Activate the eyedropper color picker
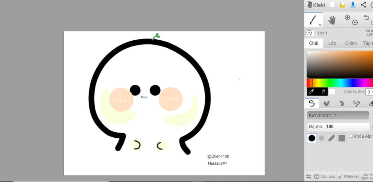373x182 pixels. (312, 92)
